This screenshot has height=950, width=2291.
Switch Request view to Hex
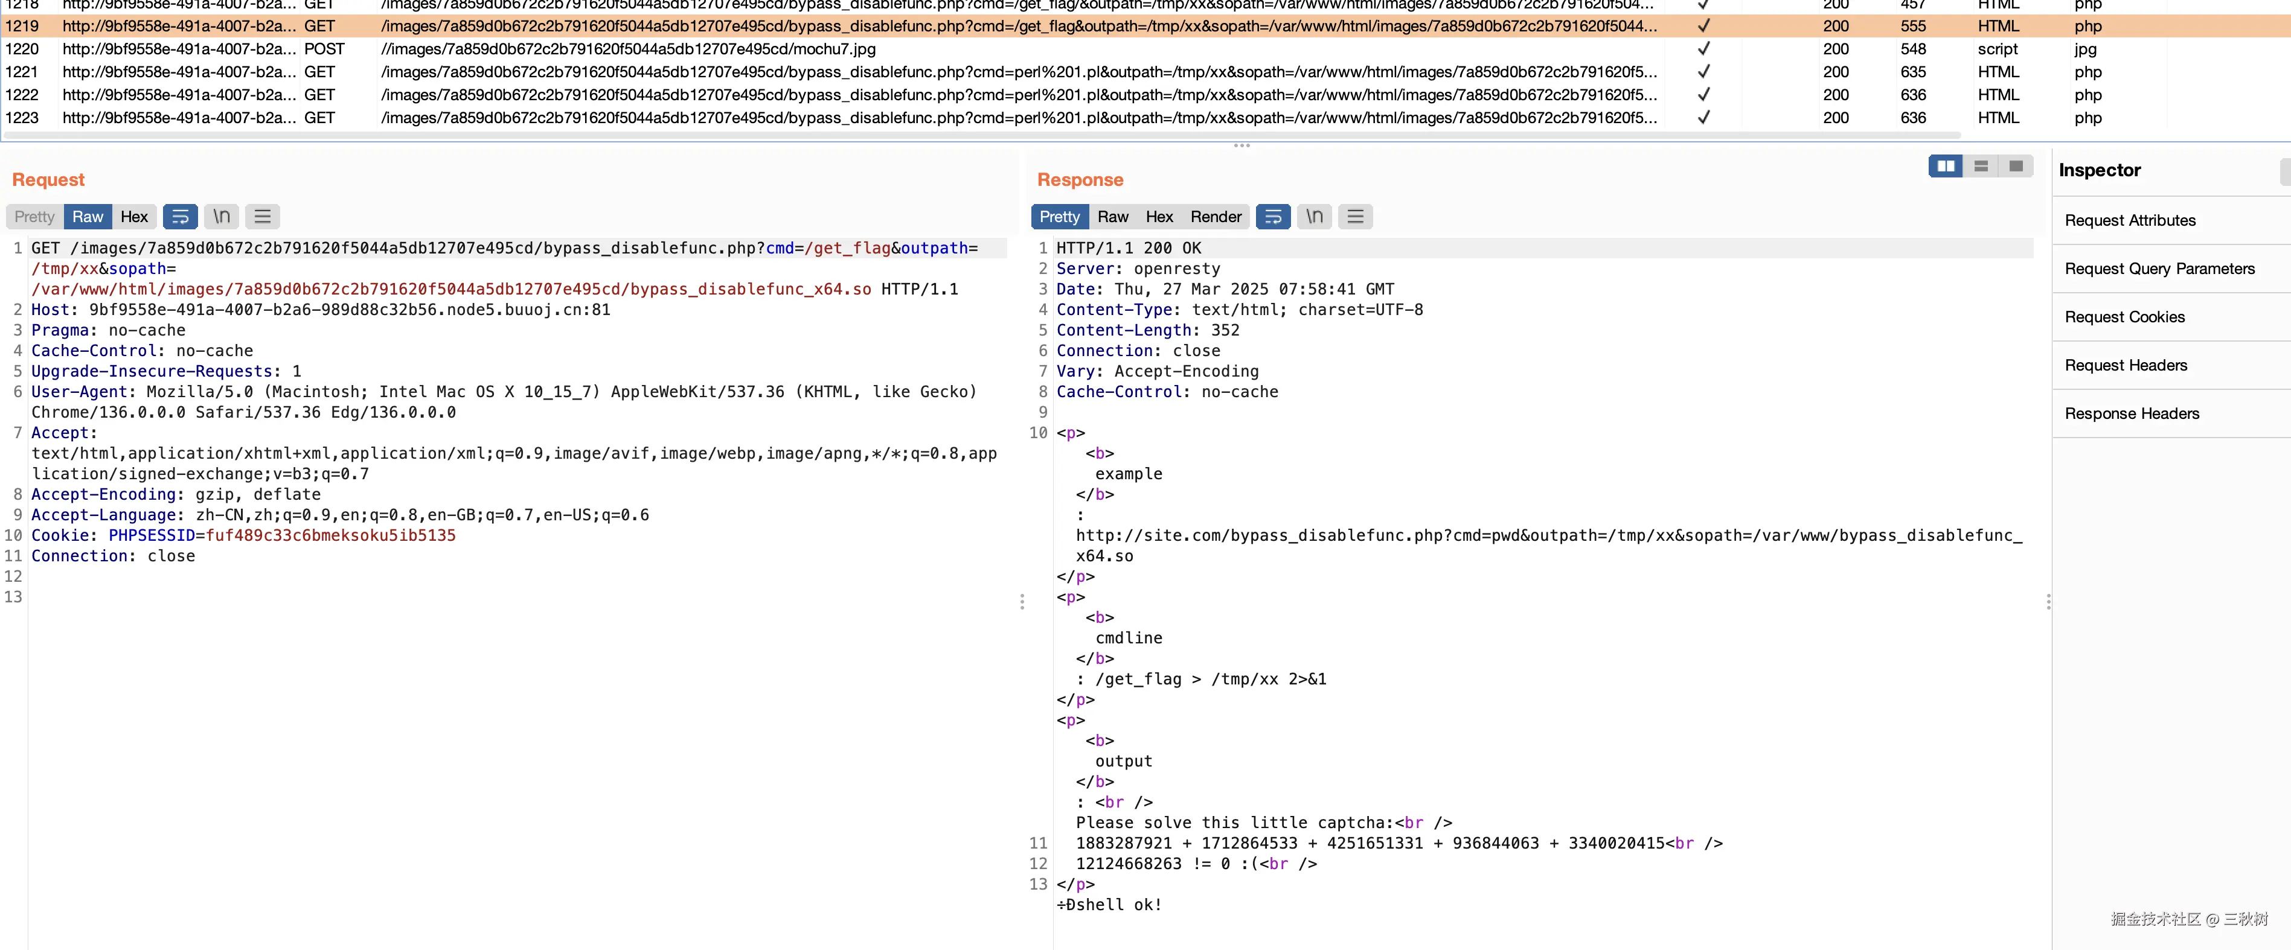click(x=134, y=217)
